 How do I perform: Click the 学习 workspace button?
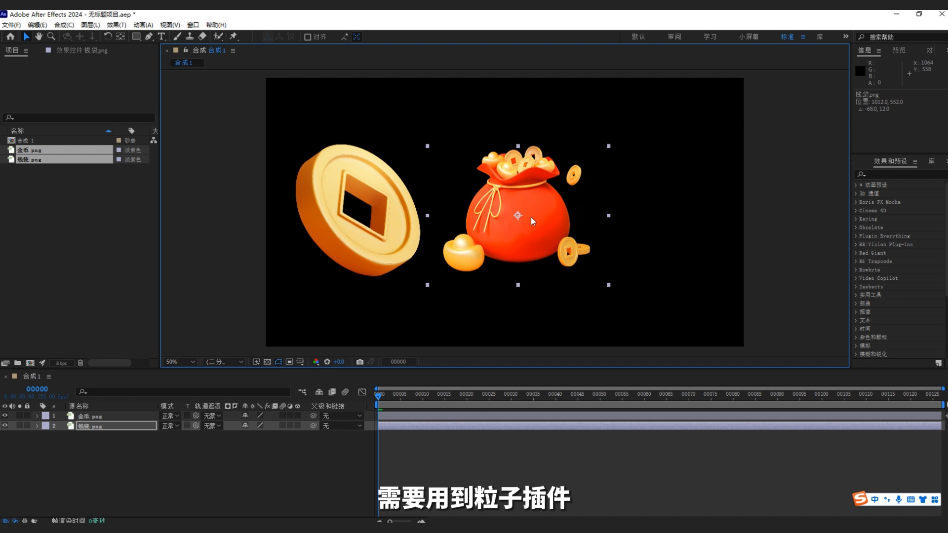click(x=710, y=36)
